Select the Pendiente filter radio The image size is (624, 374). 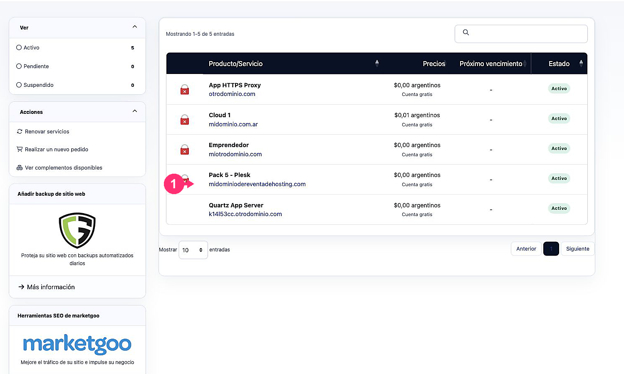19,66
